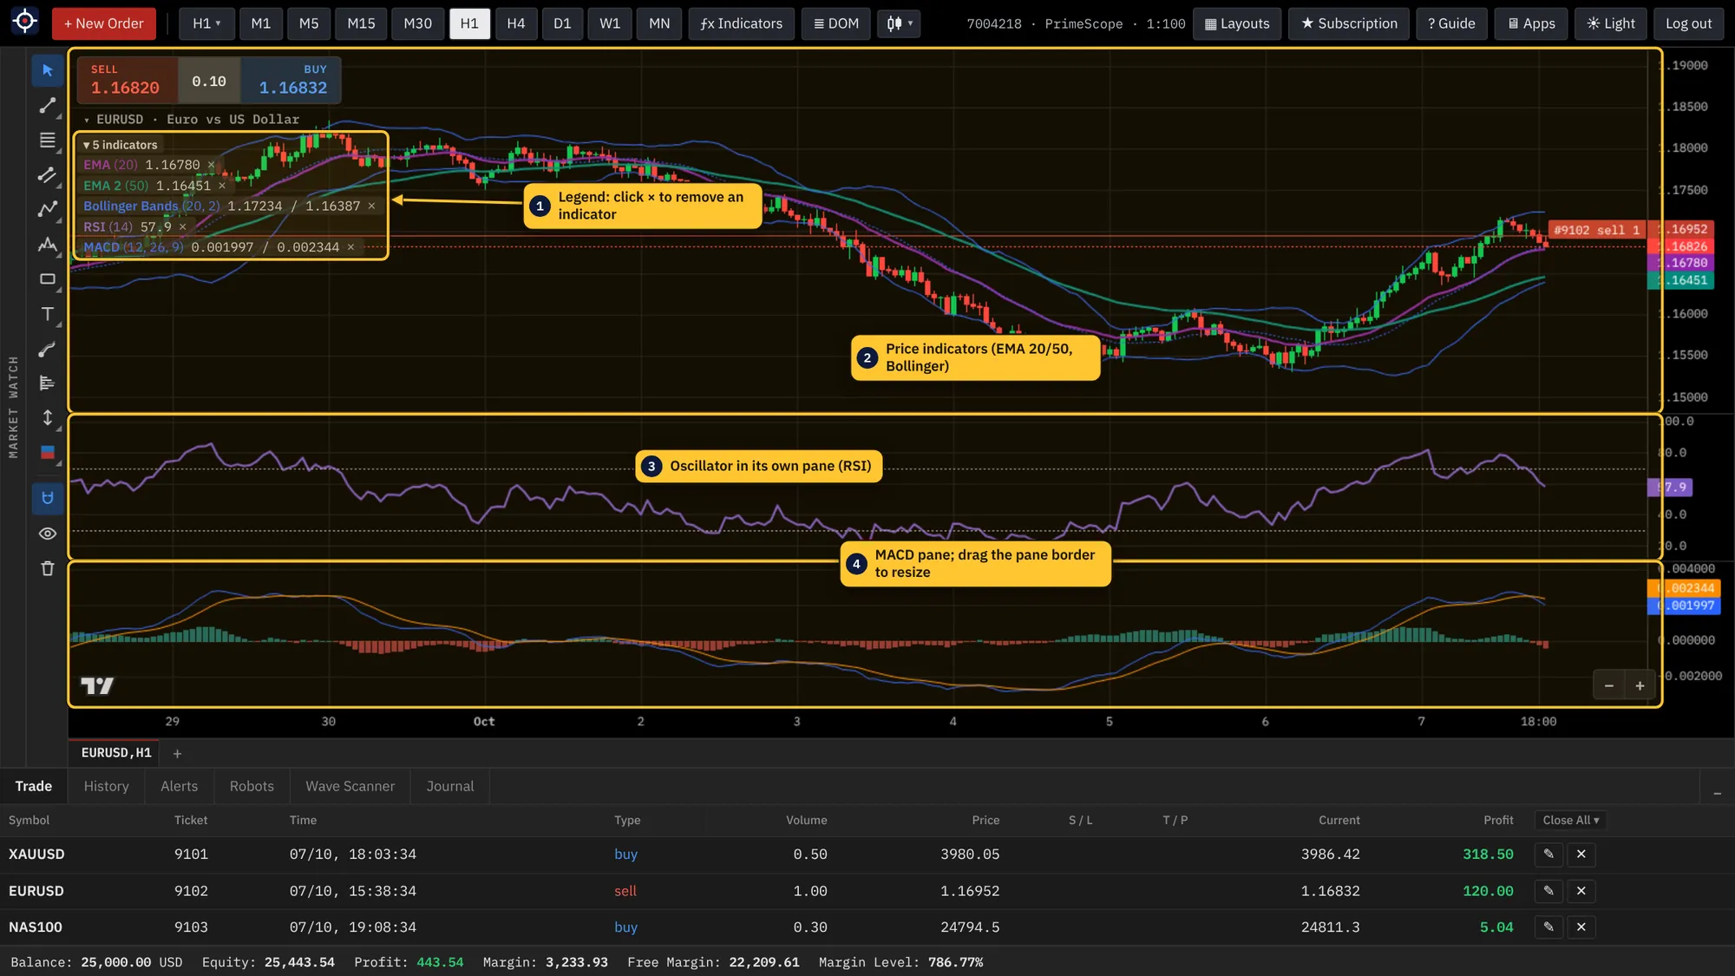The image size is (1735, 976).
Task: Collapse the 5 indicators legend
Action: point(121,145)
